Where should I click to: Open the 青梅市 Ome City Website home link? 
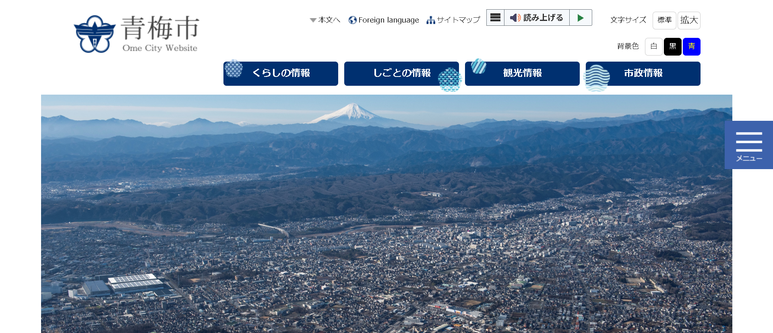(x=136, y=34)
